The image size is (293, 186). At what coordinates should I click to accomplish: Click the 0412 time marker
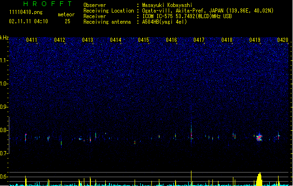point(60,40)
